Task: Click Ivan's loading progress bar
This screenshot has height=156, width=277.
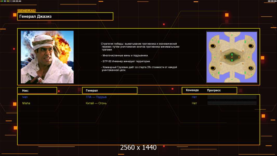Action: click(x=232, y=97)
